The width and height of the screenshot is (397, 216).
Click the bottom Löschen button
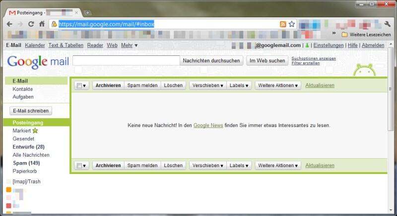pyautogui.click(x=173, y=166)
